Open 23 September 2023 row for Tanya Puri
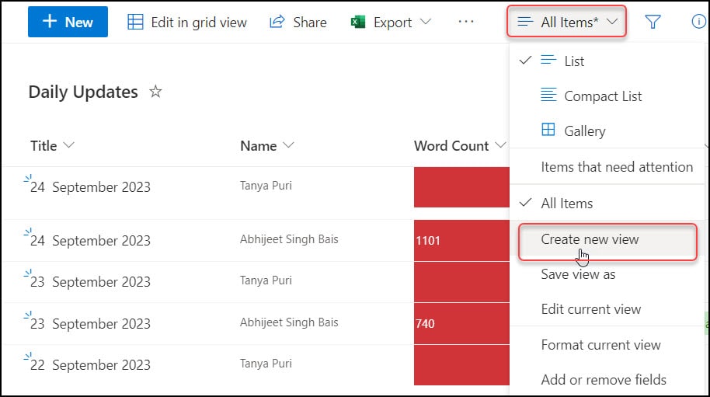This screenshot has height=397, width=710. 90,281
